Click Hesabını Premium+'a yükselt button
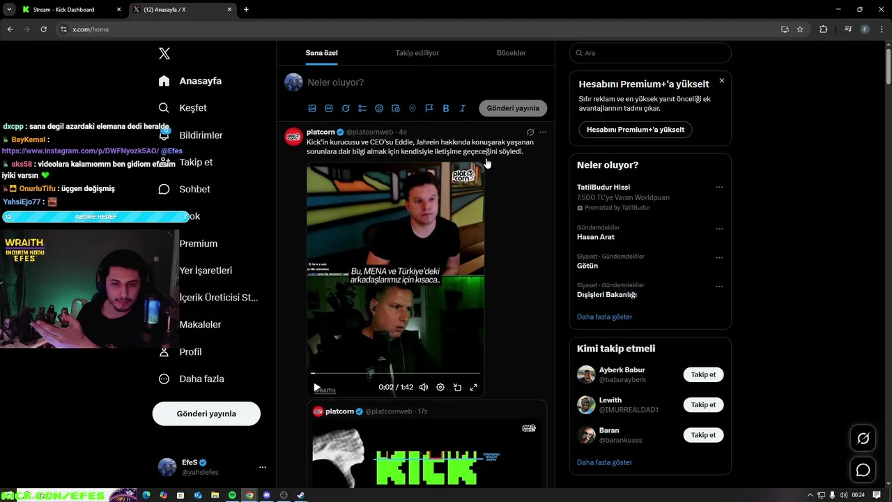892x502 pixels. point(636,130)
